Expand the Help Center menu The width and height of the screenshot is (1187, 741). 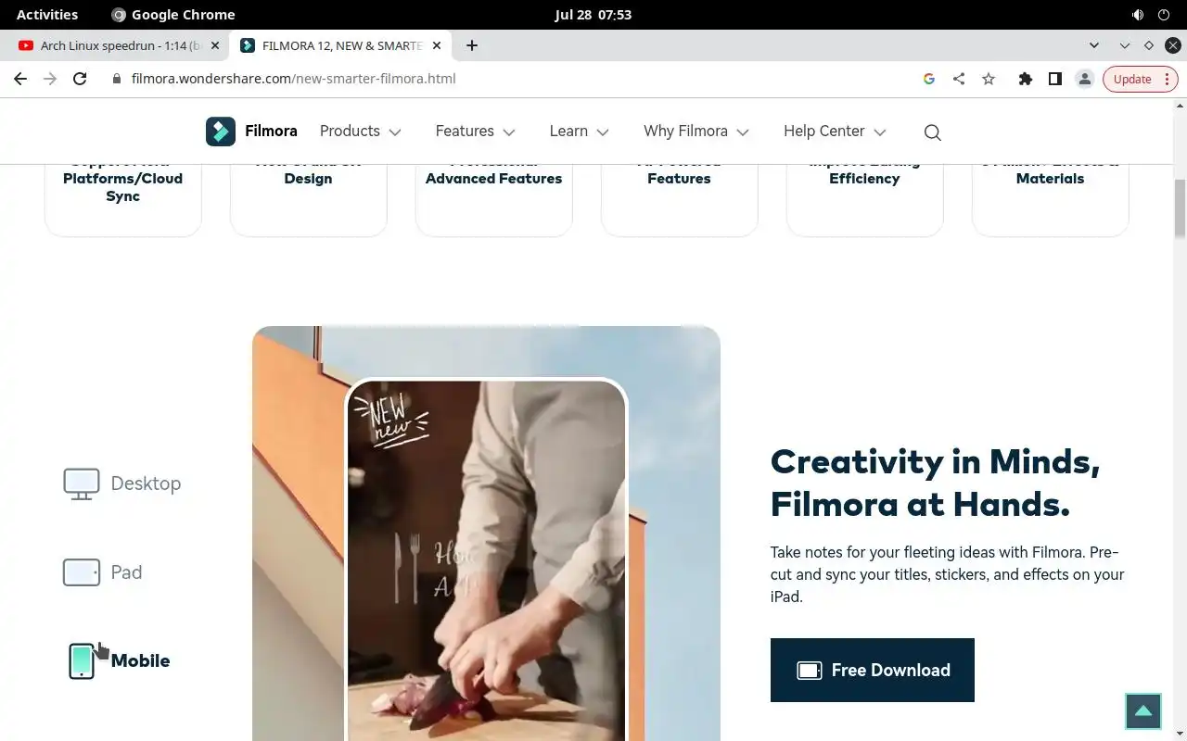point(836,132)
